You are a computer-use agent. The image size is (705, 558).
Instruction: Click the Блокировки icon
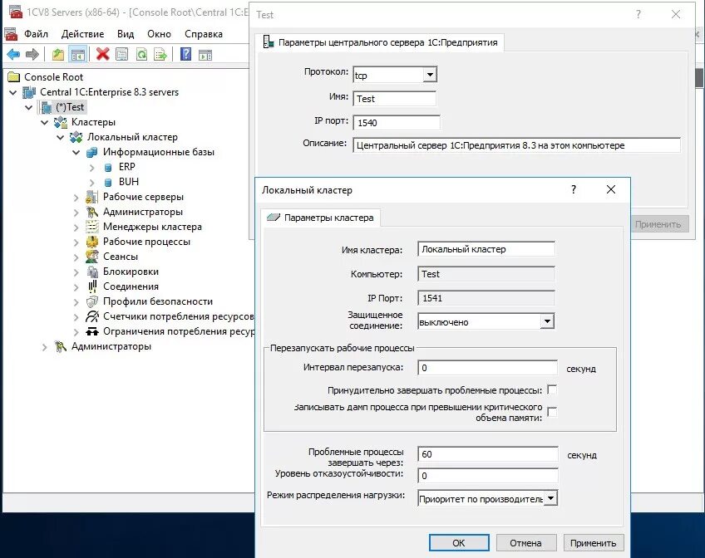91,272
